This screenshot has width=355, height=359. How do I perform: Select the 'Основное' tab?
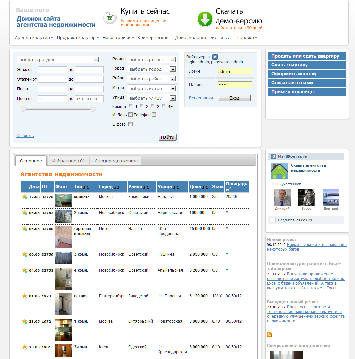click(31, 161)
